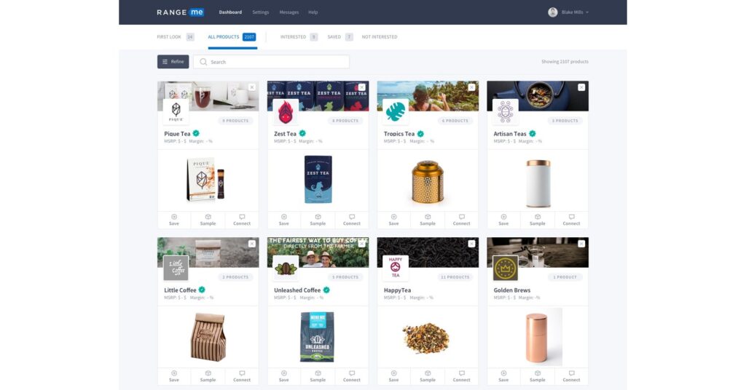
Task: Request a sample from HappyTea
Action: pyautogui.click(x=428, y=376)
